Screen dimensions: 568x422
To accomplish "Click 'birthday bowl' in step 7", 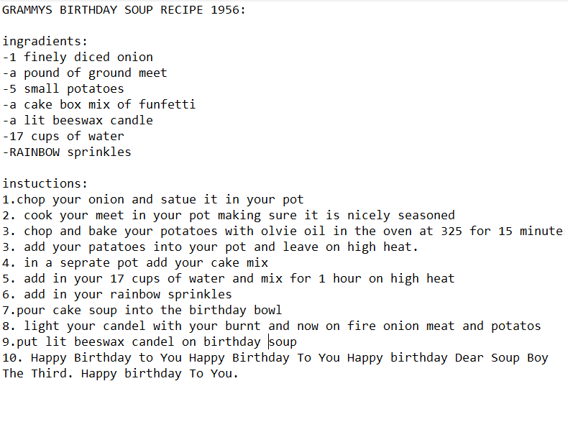I will coord(235,310).
